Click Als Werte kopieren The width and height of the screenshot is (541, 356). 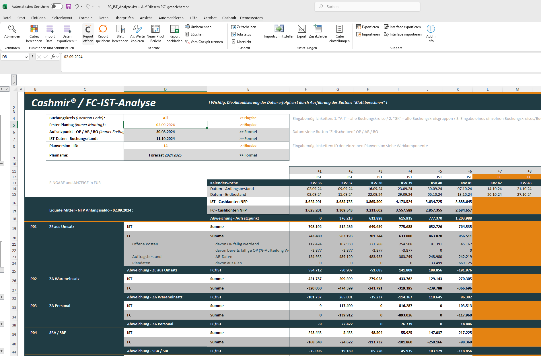click(x=137, y=34)
